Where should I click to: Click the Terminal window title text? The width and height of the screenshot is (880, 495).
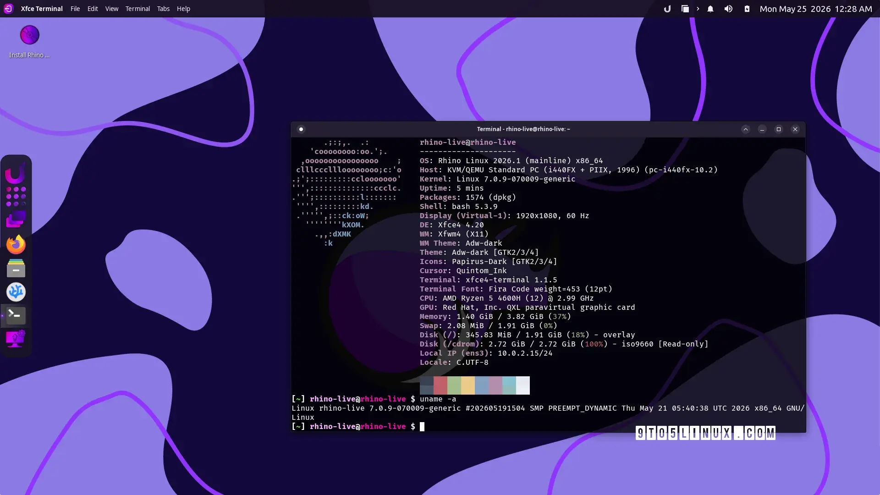(x=523, y=129)
